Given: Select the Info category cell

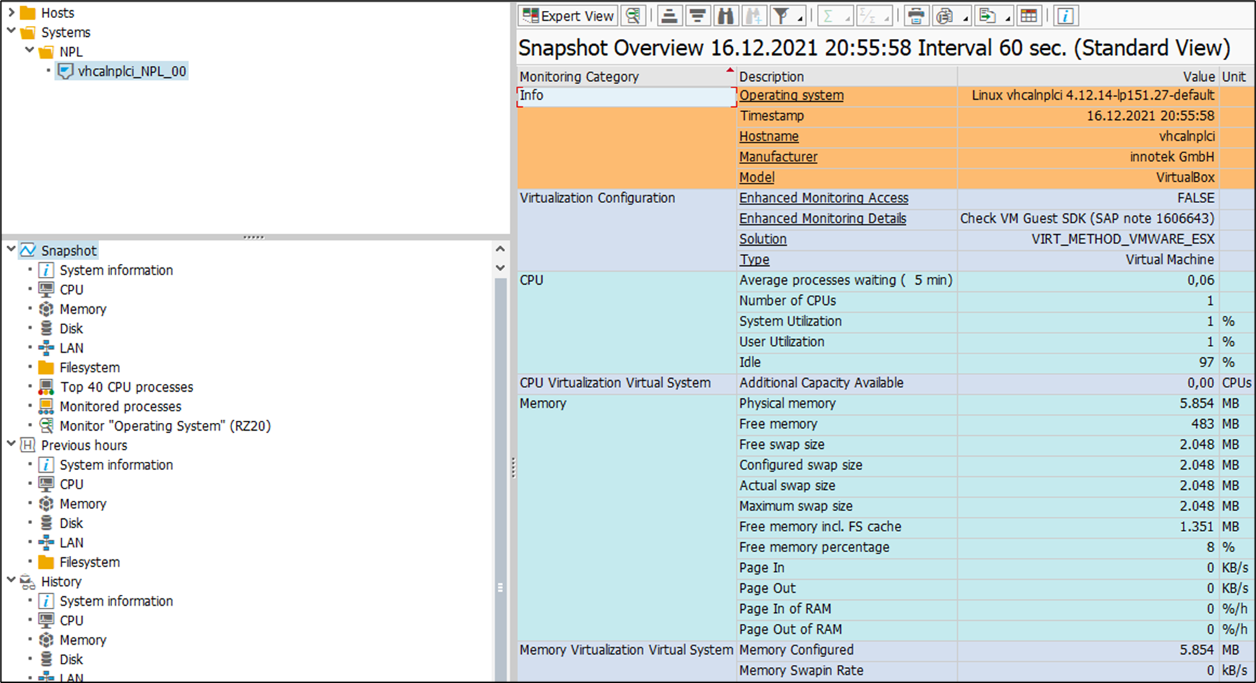Looking at the screenshot, I should (x=627, y=96).
